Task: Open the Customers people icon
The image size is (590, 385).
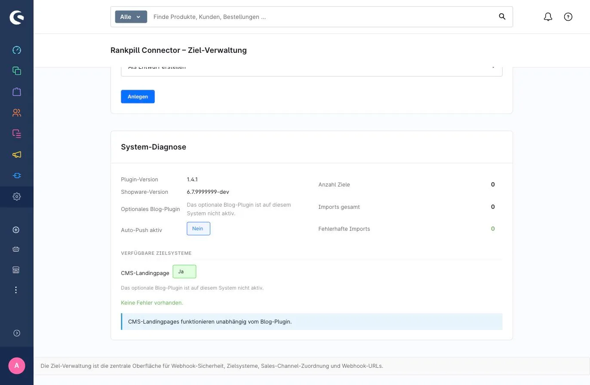Action: (x=17, y=113)
